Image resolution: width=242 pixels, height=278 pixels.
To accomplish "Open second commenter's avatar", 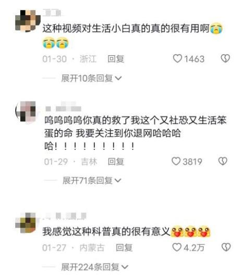I will 26,111.
